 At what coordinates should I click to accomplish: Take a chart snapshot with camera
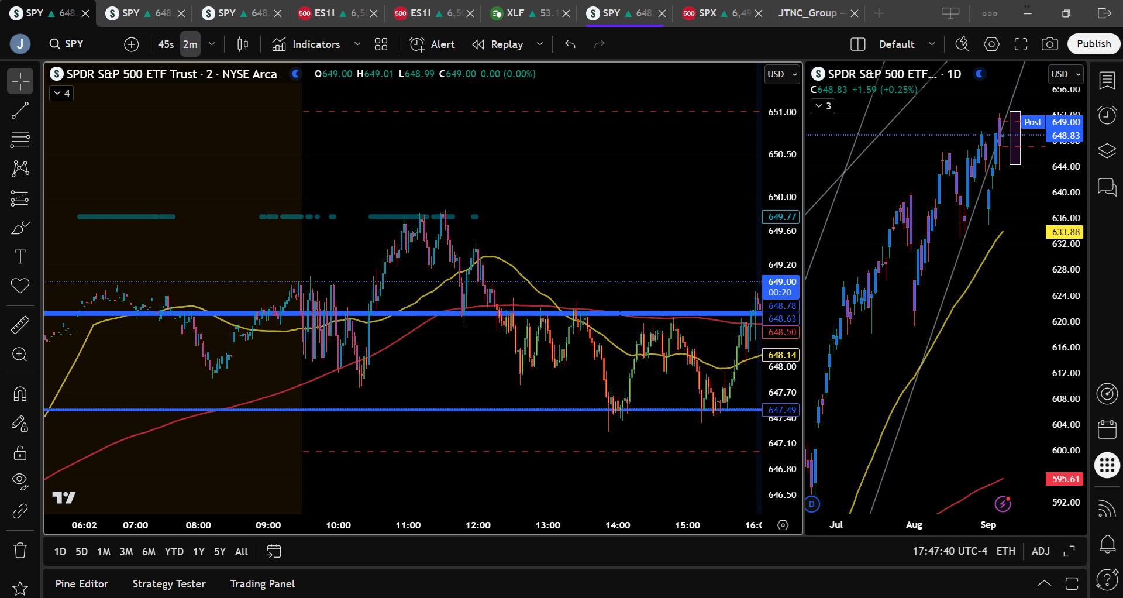(1050, 44)
